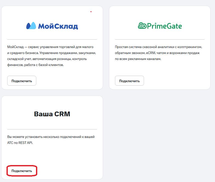Select the Ваша CRM heading
The image size is (215, 182).
click(x=52, y=114)
